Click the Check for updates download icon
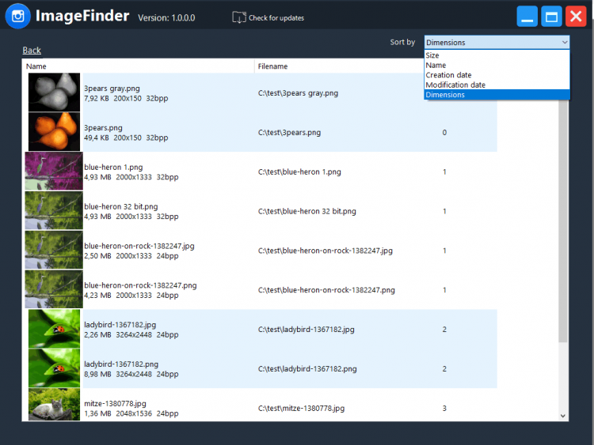 pyautogui.click(x=238, y=17)
